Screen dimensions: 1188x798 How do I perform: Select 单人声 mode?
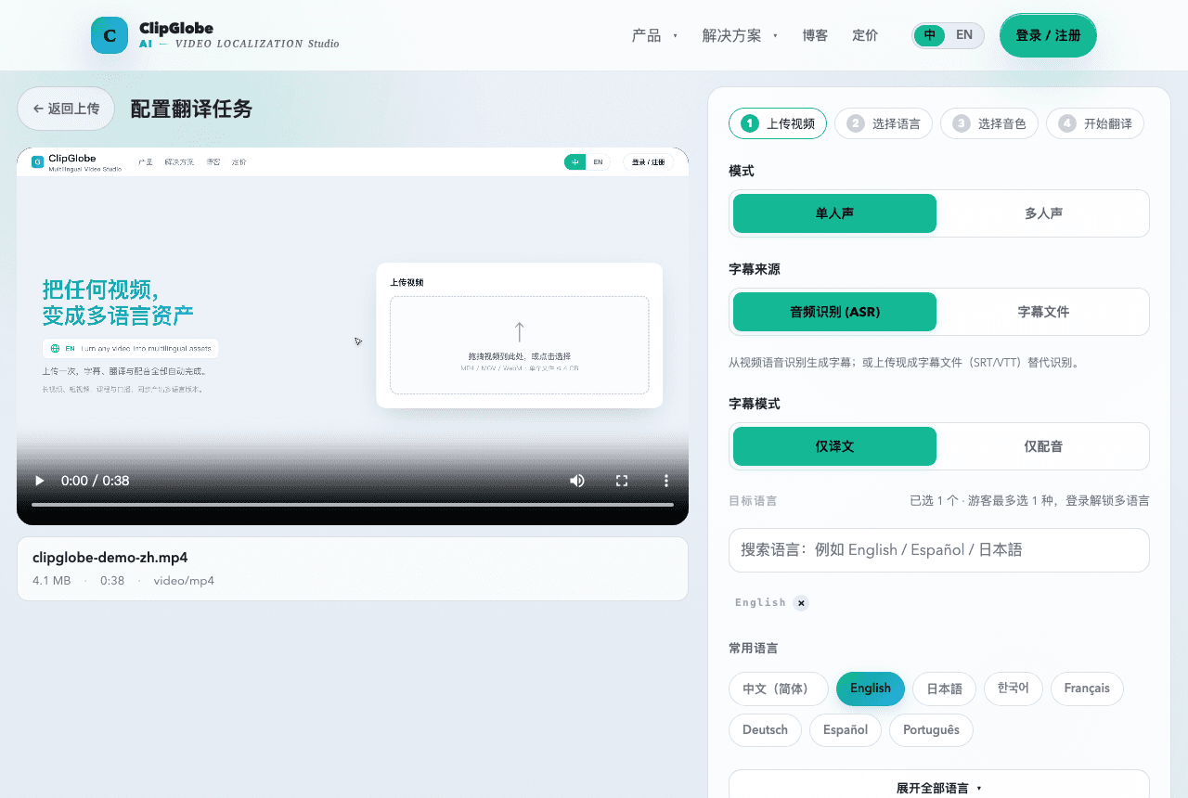pyautogui.click(x=834, y=213)
